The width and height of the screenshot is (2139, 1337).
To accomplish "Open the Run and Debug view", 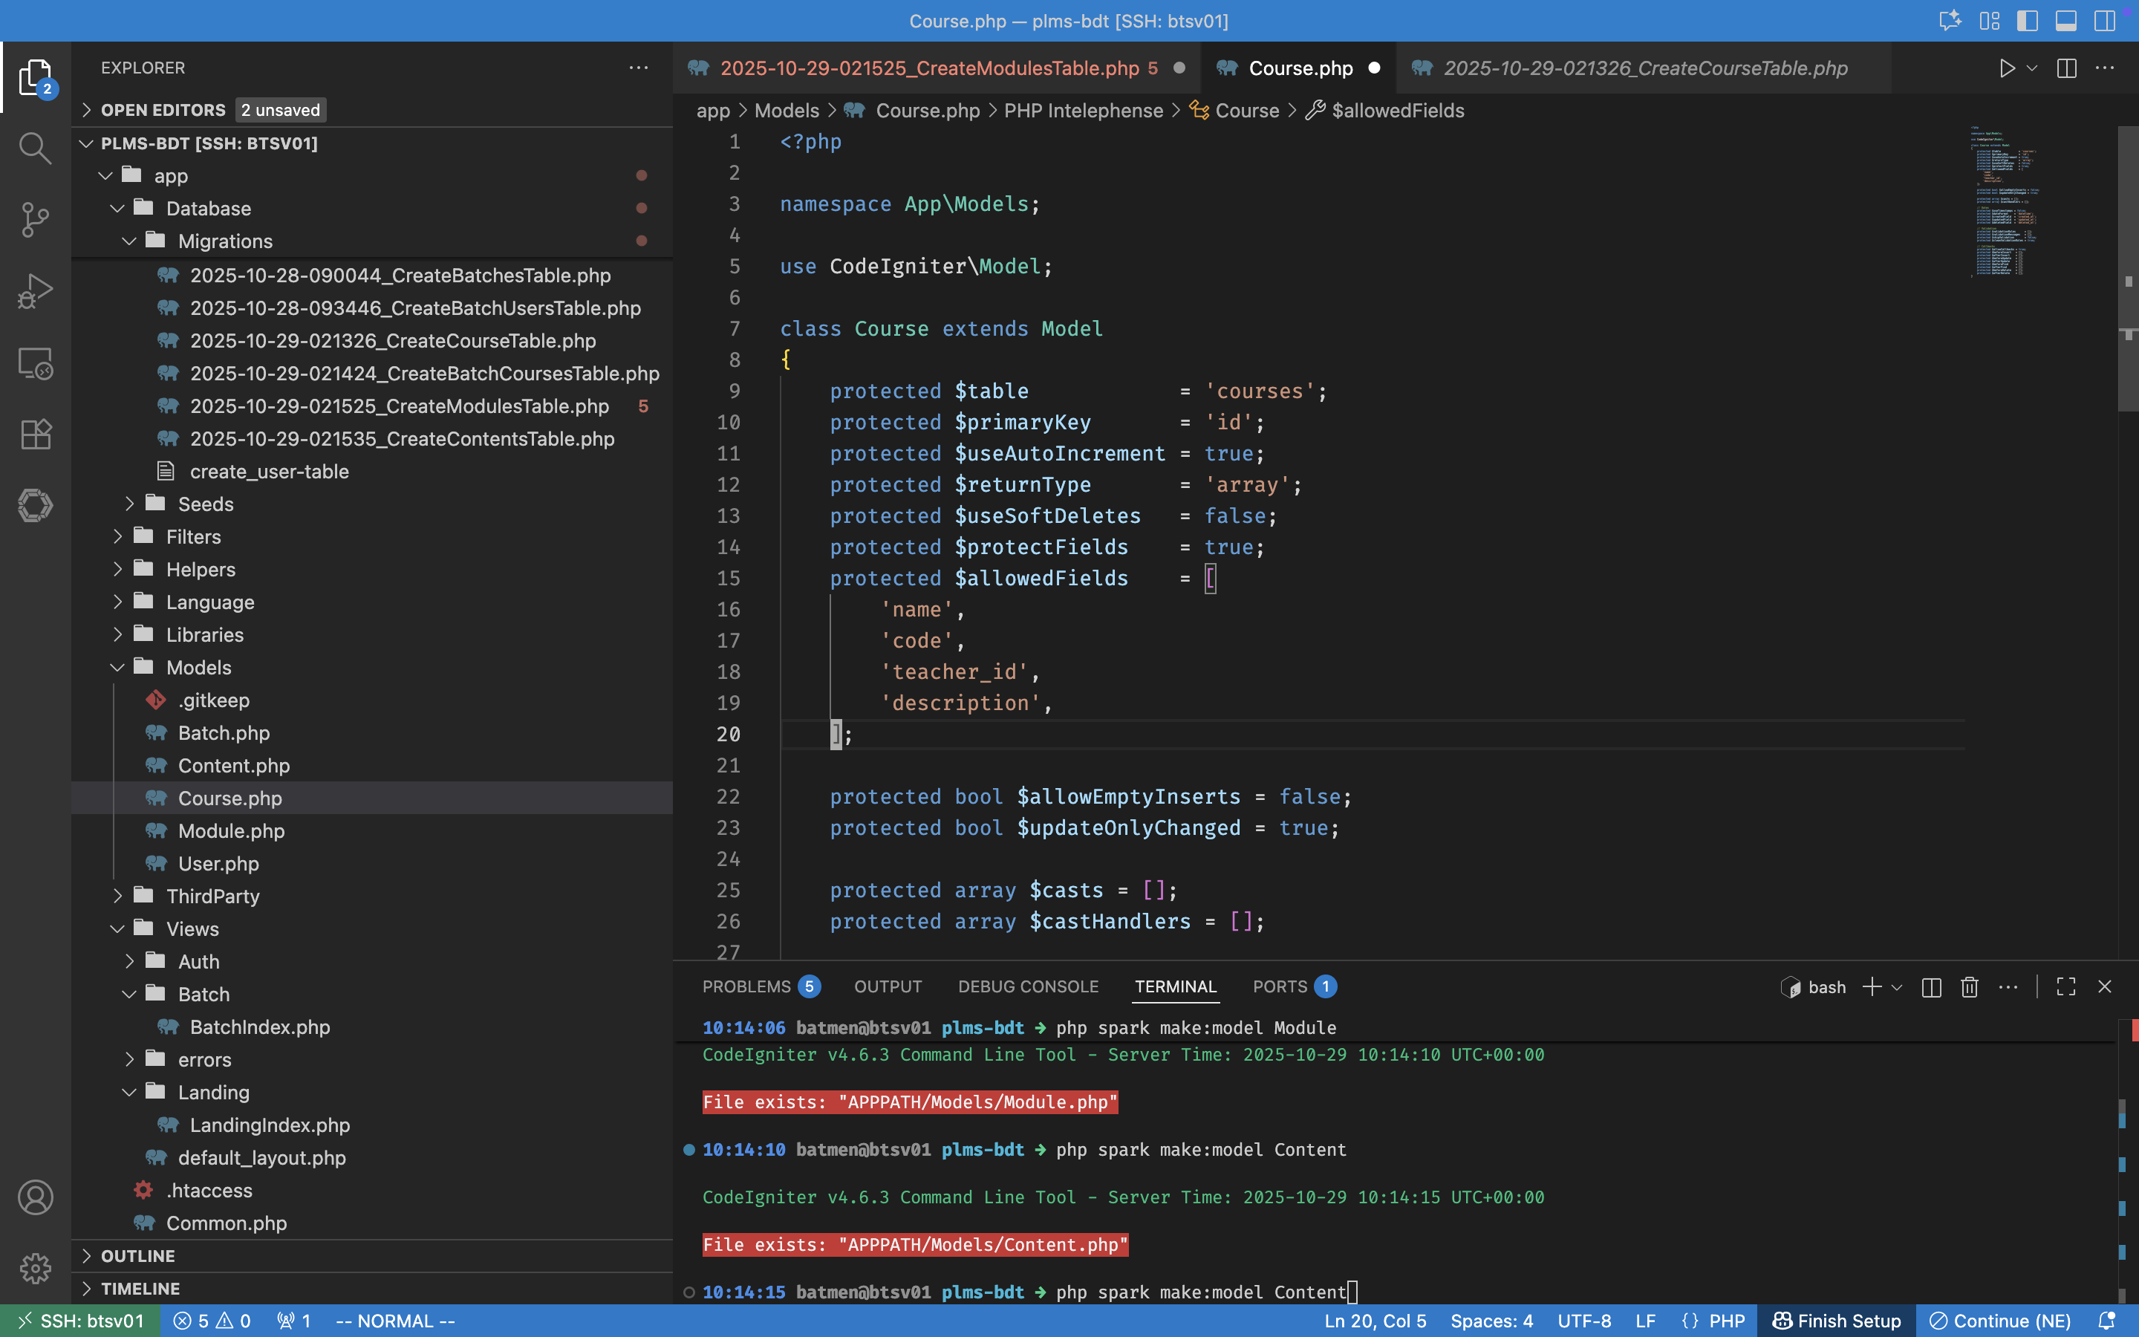I will click(34, 291).
